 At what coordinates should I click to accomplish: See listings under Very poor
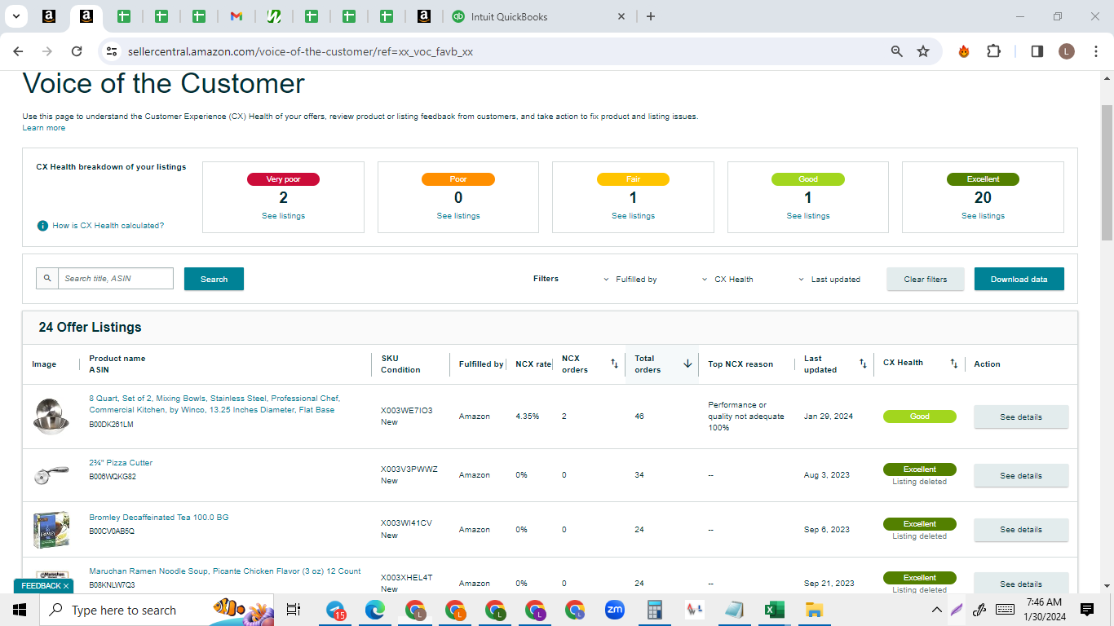[x=283, y=216]
